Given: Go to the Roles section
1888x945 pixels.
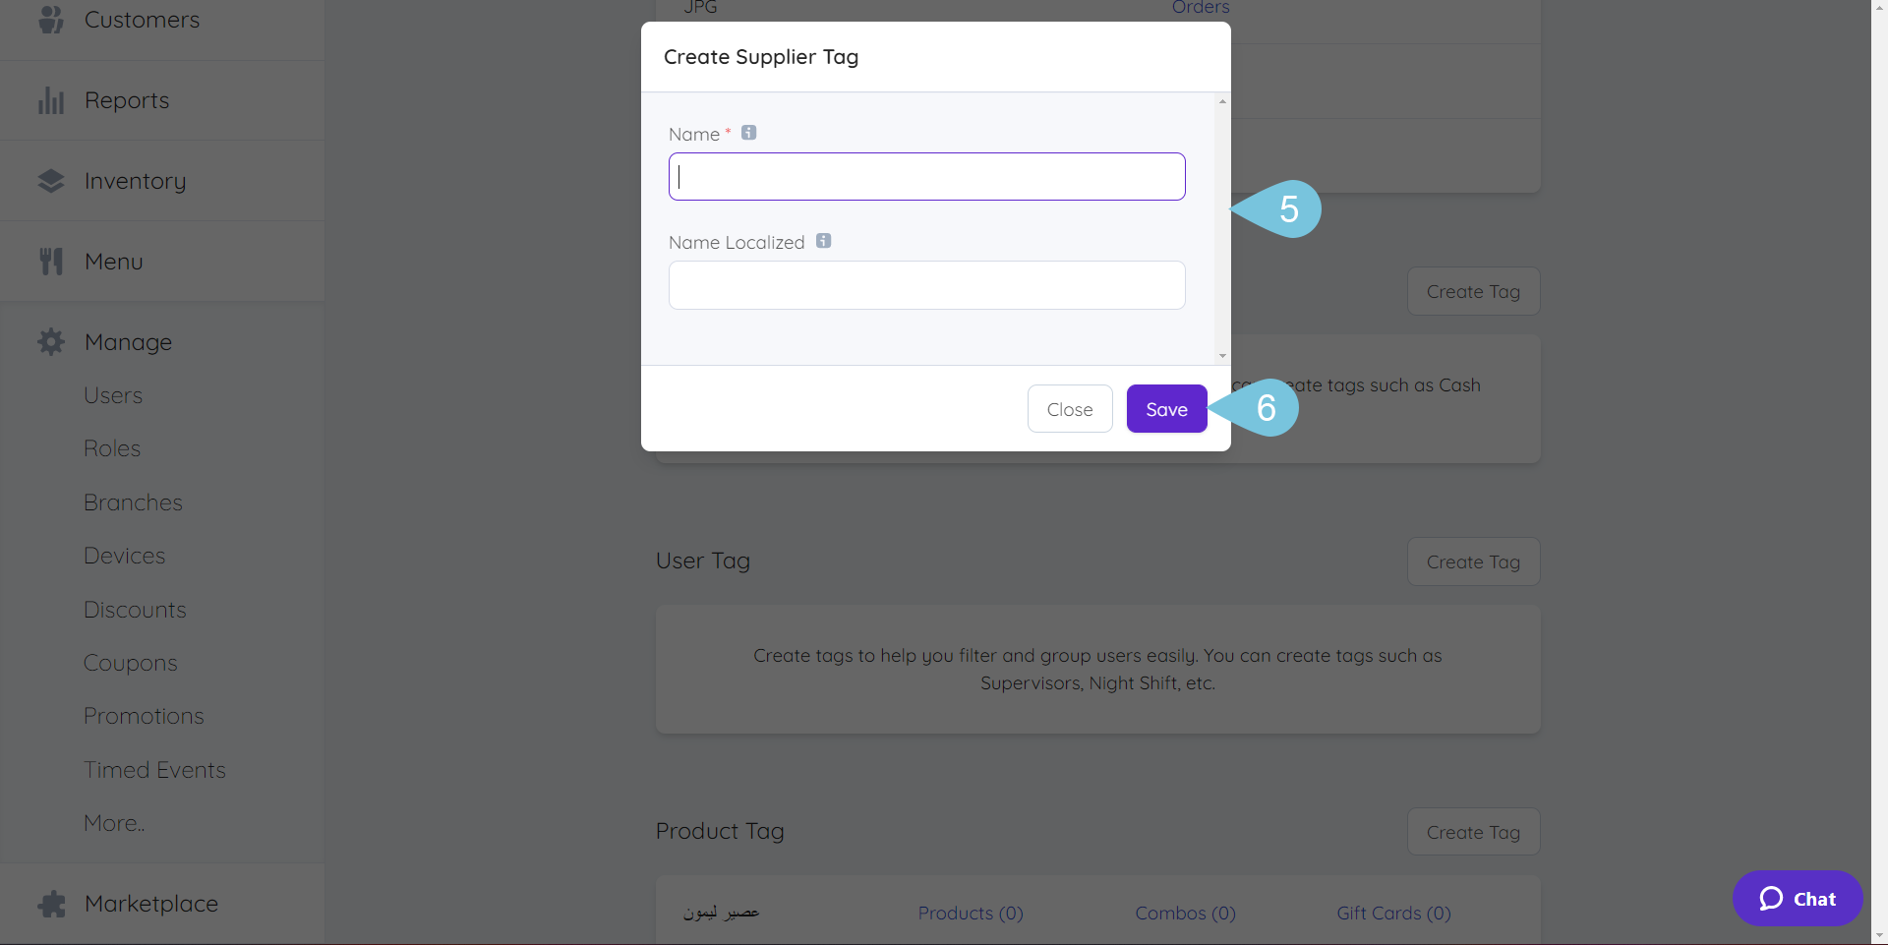Looking at the screenshot, I should point(111,447).
